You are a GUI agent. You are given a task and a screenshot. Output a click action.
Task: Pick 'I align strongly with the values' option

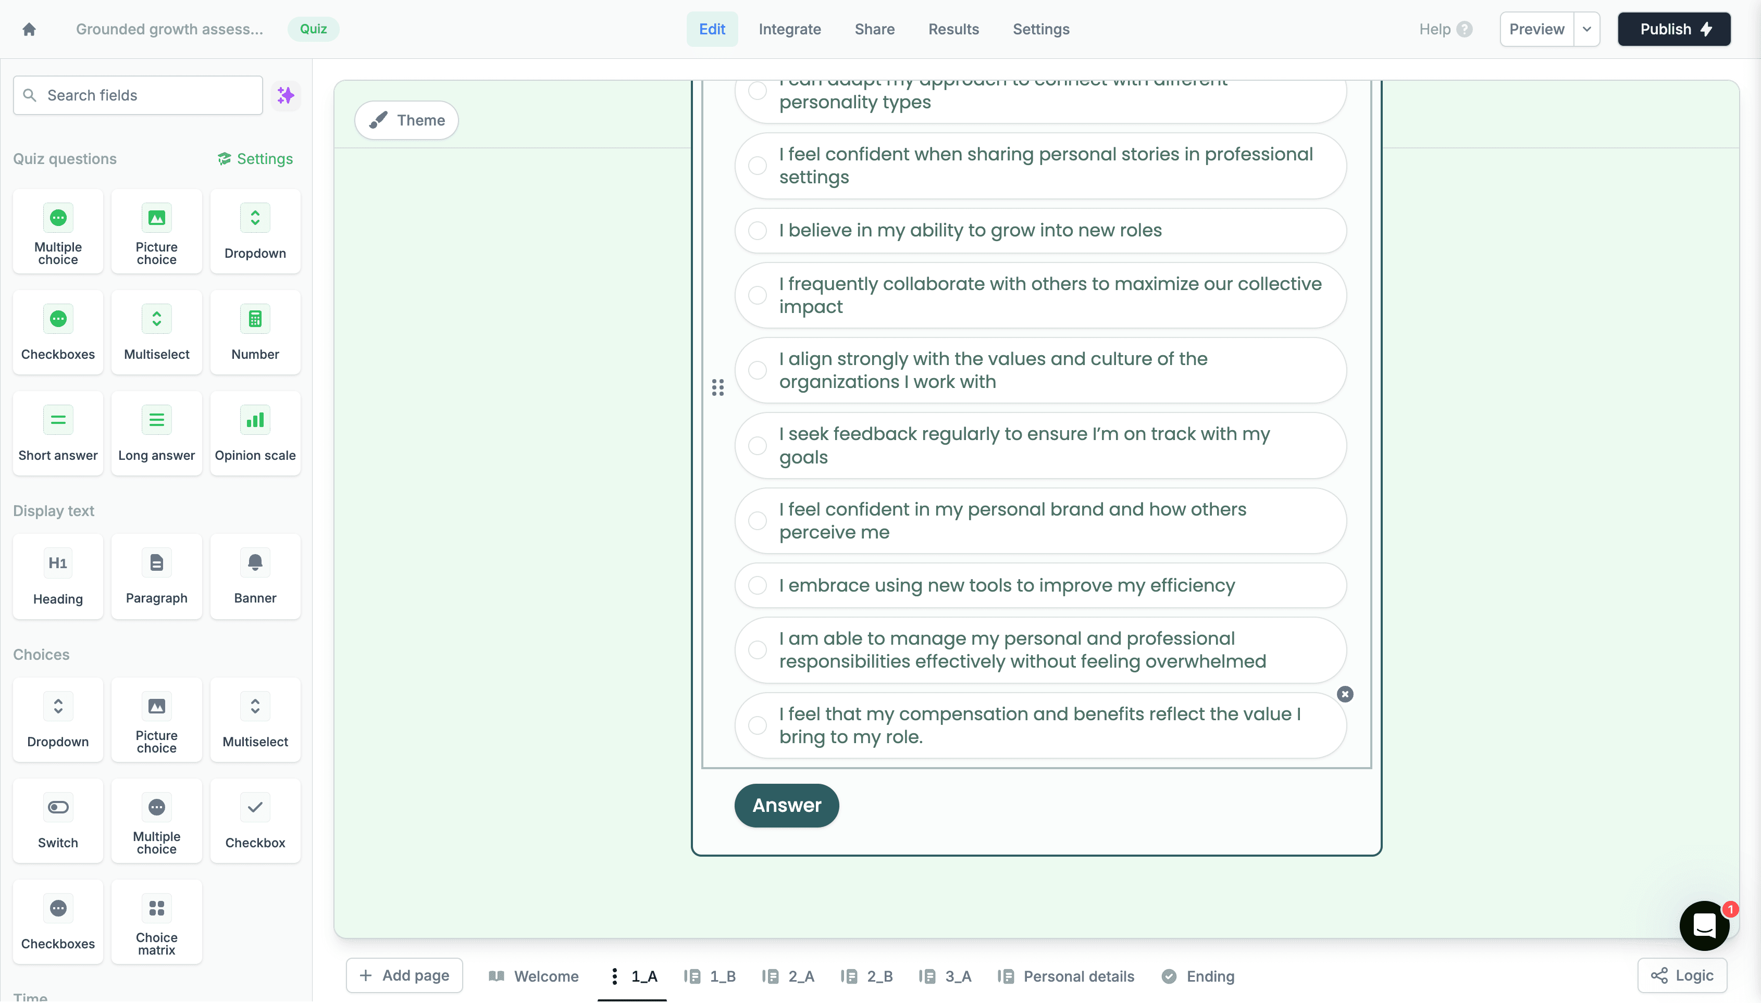coord(1040,370)
